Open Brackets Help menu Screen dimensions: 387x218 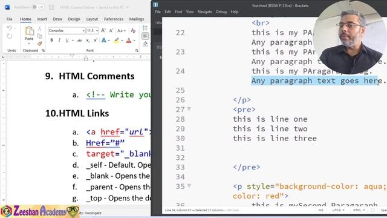click(x=235, y=12)
